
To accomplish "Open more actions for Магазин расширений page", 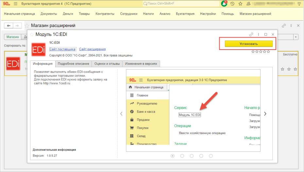I will [291, 25].
